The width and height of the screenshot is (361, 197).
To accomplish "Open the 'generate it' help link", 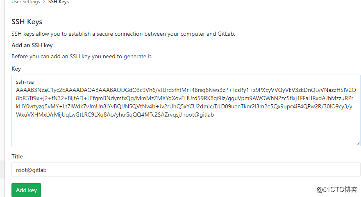I will pyautogui.click(x=137, y=56).
